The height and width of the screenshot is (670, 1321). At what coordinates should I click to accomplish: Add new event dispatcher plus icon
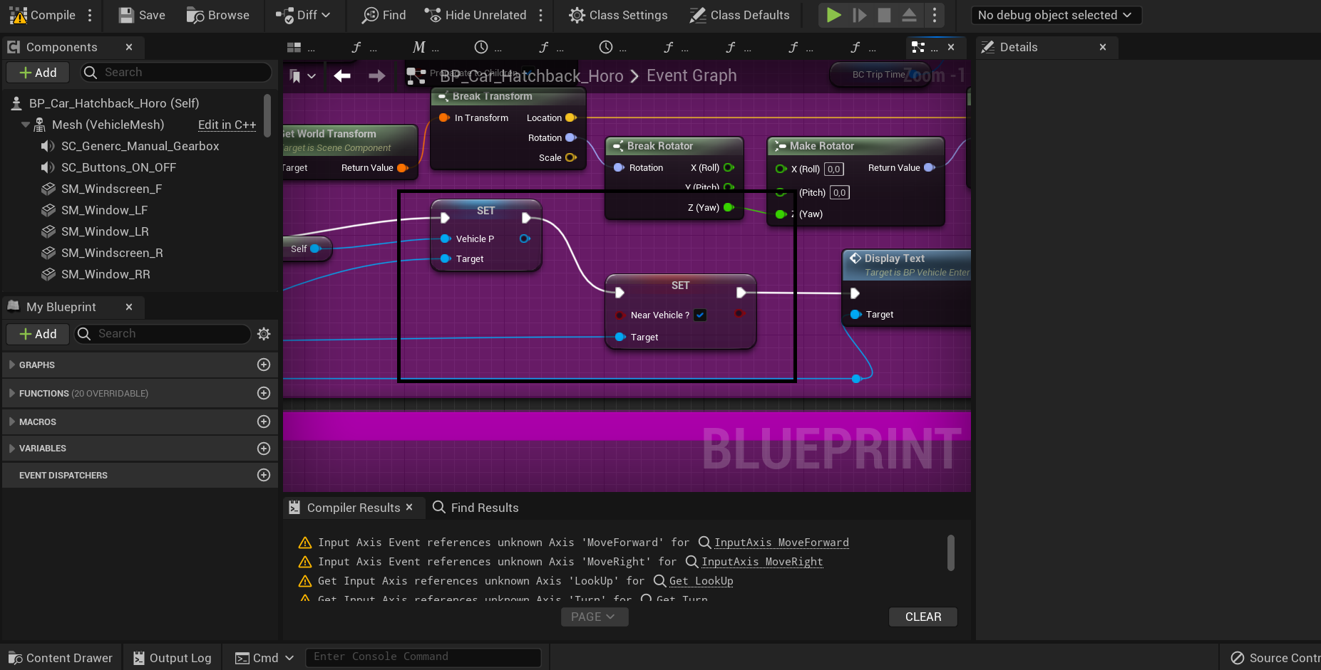(x=264, y=475)
